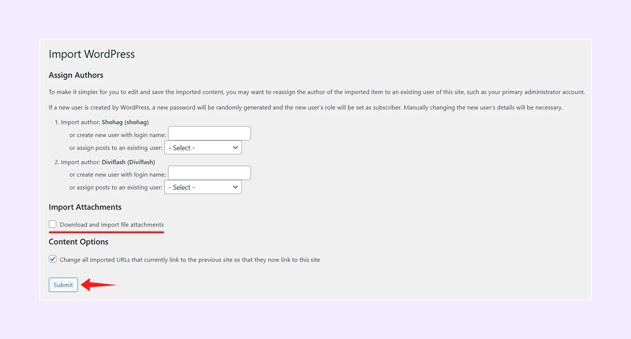This screenshot has width=631, height=339.
Task: Click the "Change all imported URLs" label text
Action: [190, 260]
